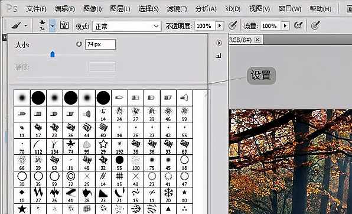Open the 选择(S) menu

coord(148,9)
